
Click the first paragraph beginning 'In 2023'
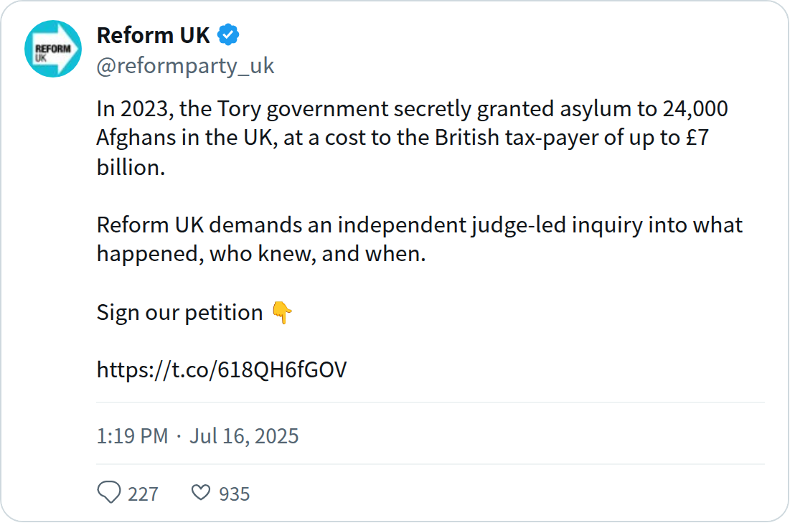coord(412,138)
